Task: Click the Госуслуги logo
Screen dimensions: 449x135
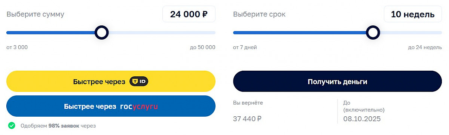Action: pyautogui.click(x=139, y=107)
